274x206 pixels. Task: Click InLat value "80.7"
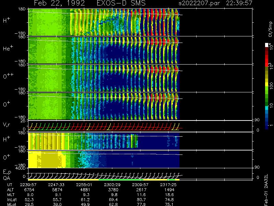[141, 199]
